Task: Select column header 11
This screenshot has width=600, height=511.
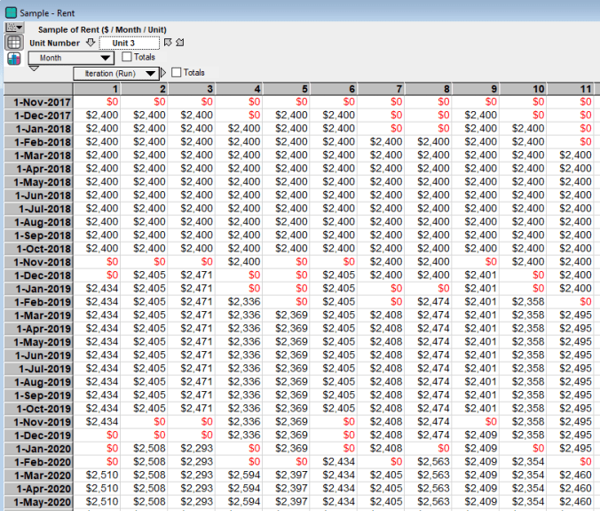Action: pyautogui.click(x=571, y=89)
